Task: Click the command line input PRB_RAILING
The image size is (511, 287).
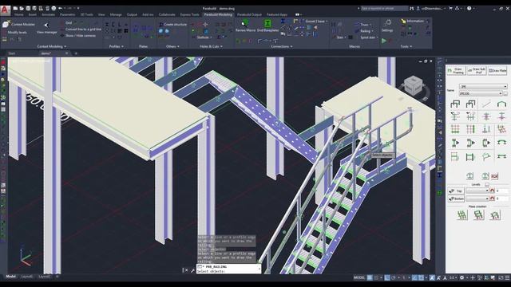Action: coord(228,269)
